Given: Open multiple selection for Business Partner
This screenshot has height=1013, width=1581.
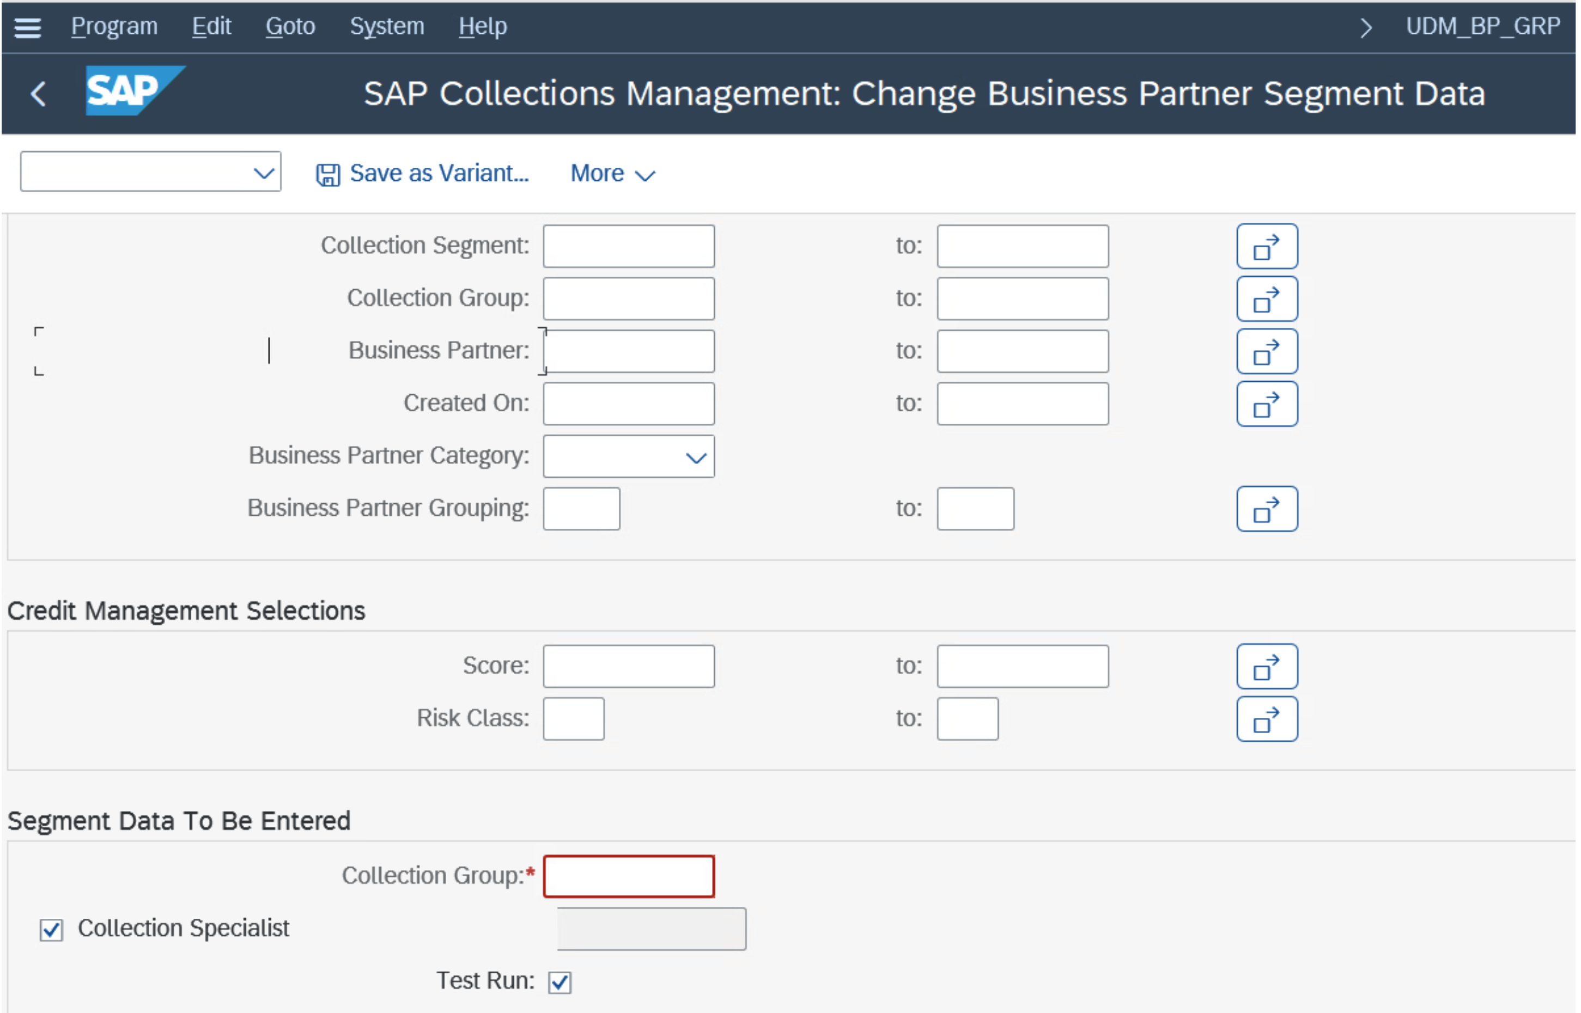Looking at the screenshot, I should tap(1267, 351).
